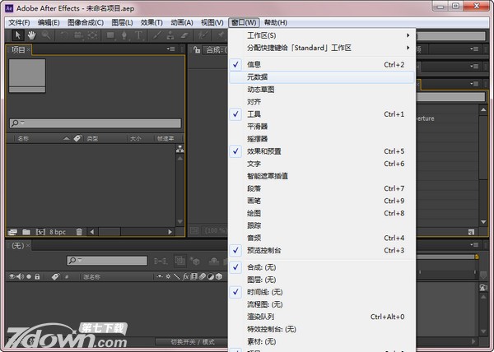
Task: Select the Hand tool in toolbar
Action: (31, 35)
